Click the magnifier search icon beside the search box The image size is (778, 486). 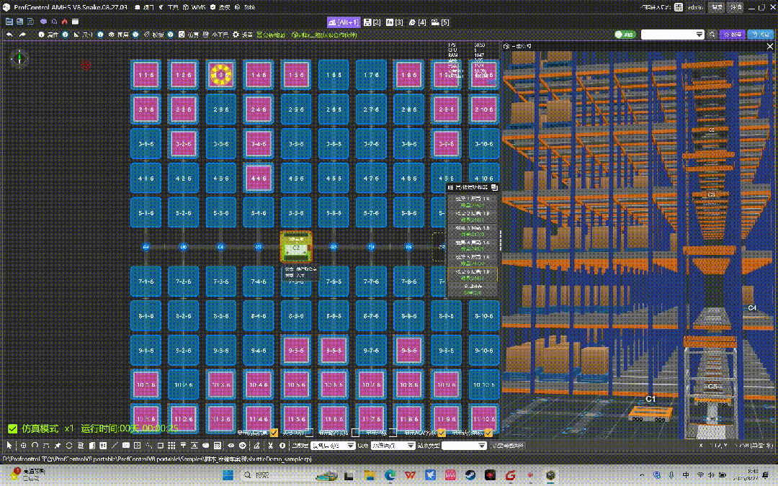(x=712, y=35)
